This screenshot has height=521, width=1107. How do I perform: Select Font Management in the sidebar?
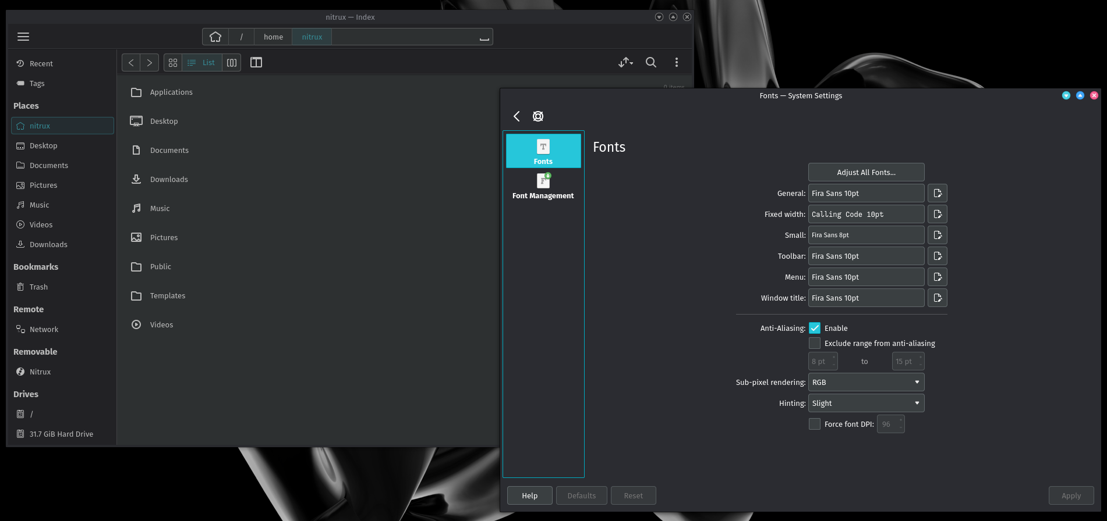coord(543,186)
